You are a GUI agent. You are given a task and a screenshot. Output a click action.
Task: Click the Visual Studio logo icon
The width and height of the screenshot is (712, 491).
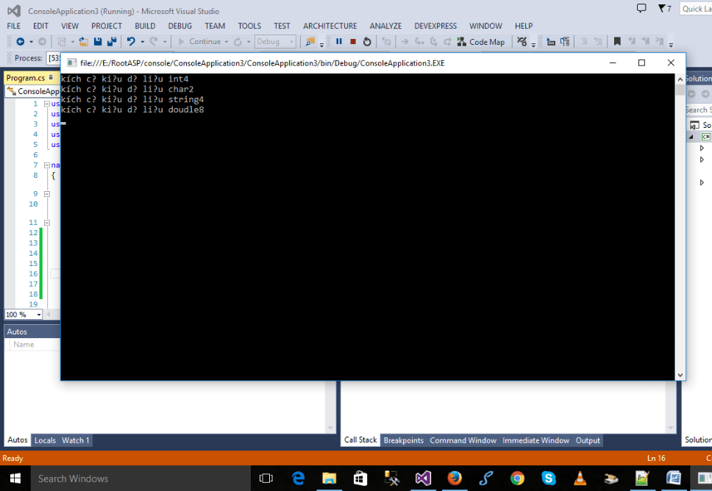14,11
